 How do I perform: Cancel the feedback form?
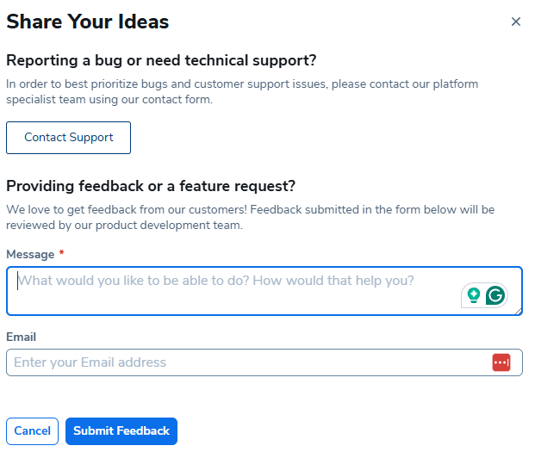tap(32, 430)
